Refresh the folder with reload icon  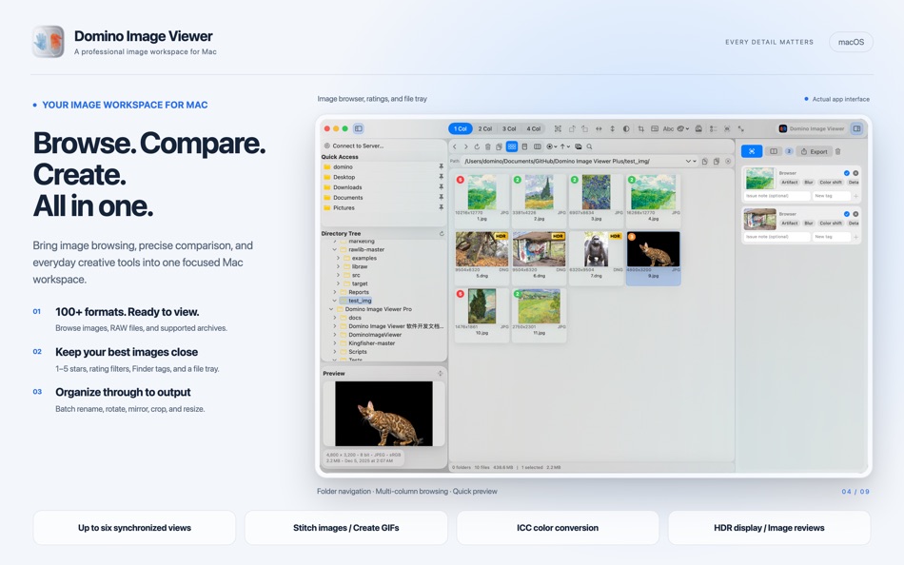[477, 146]
